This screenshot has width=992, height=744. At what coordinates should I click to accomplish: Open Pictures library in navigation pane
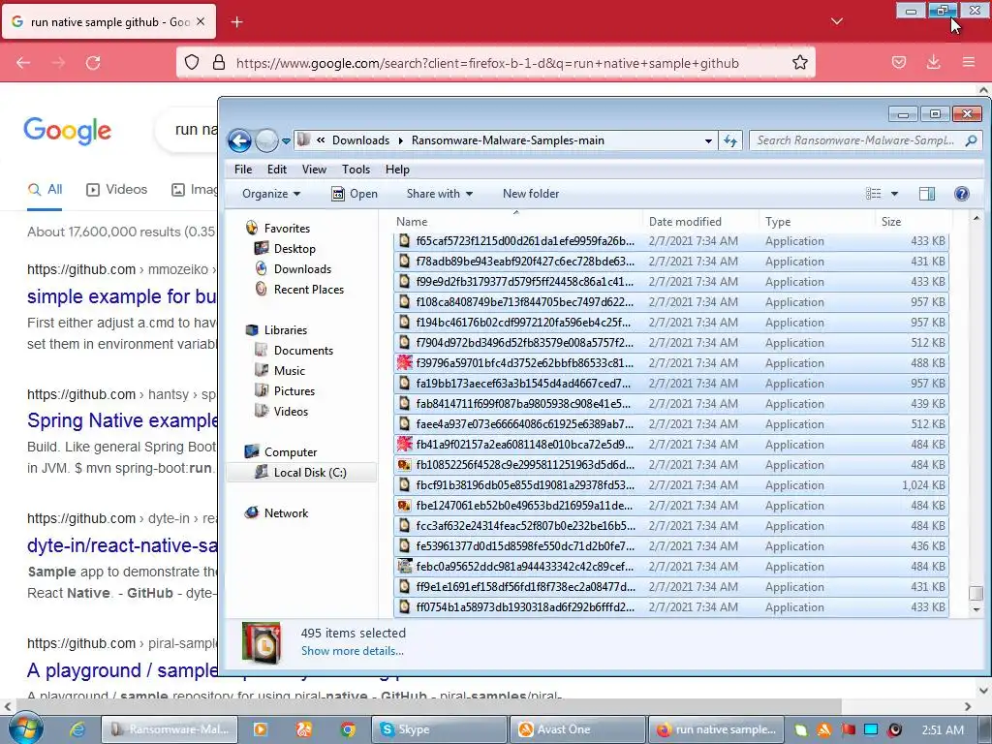pos(294,391)
